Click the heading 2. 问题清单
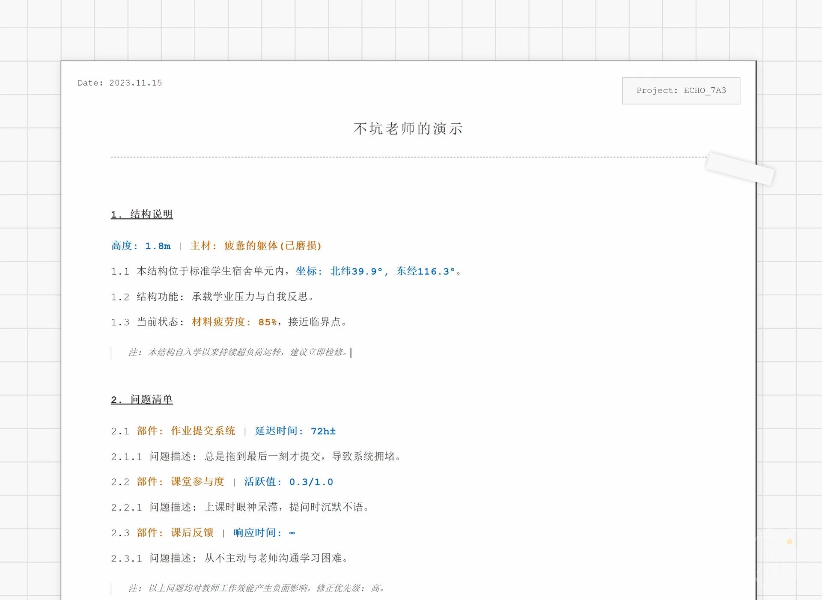The image size is (822, 600). pos(142,400)
